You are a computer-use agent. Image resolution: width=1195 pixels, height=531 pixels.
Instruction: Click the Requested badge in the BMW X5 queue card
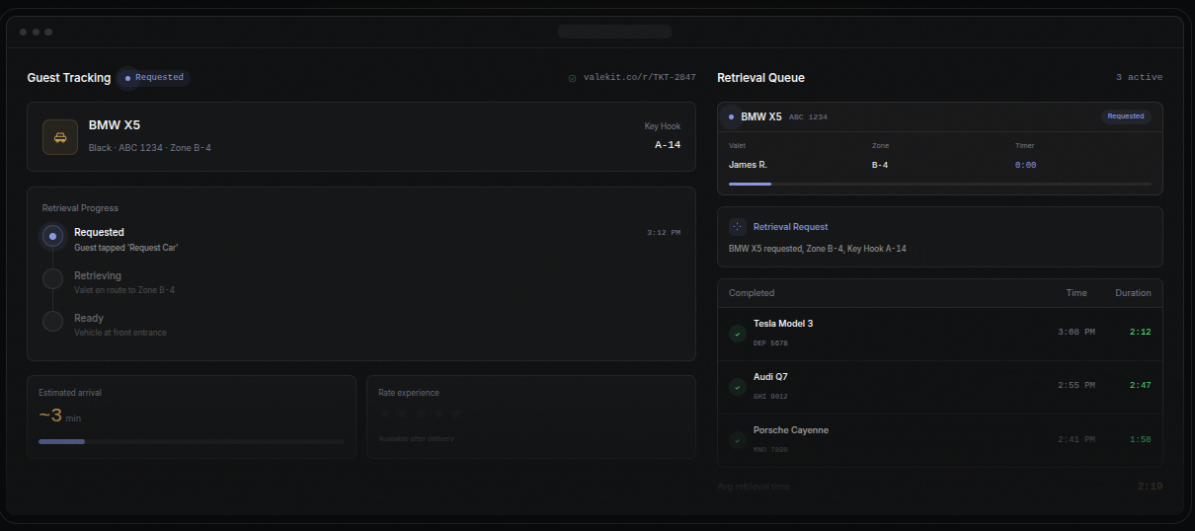click(1126, 116)
